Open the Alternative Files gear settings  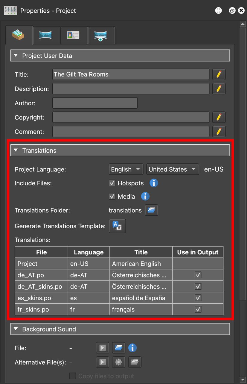[118, 362]
